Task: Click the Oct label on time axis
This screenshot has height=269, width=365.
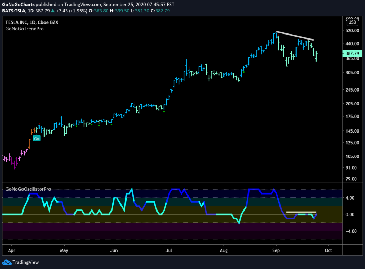Action: [328, 250]
